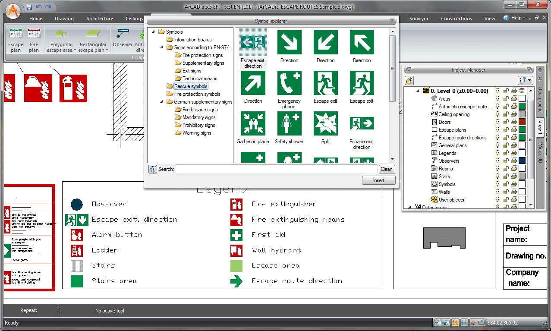Click the Clean search button
Viewport: 551px width, 331px height.
click(x=386, y=169)
